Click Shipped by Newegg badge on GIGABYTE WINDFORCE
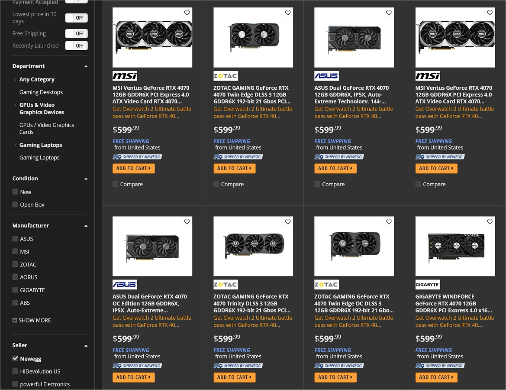 coord(440,366)
